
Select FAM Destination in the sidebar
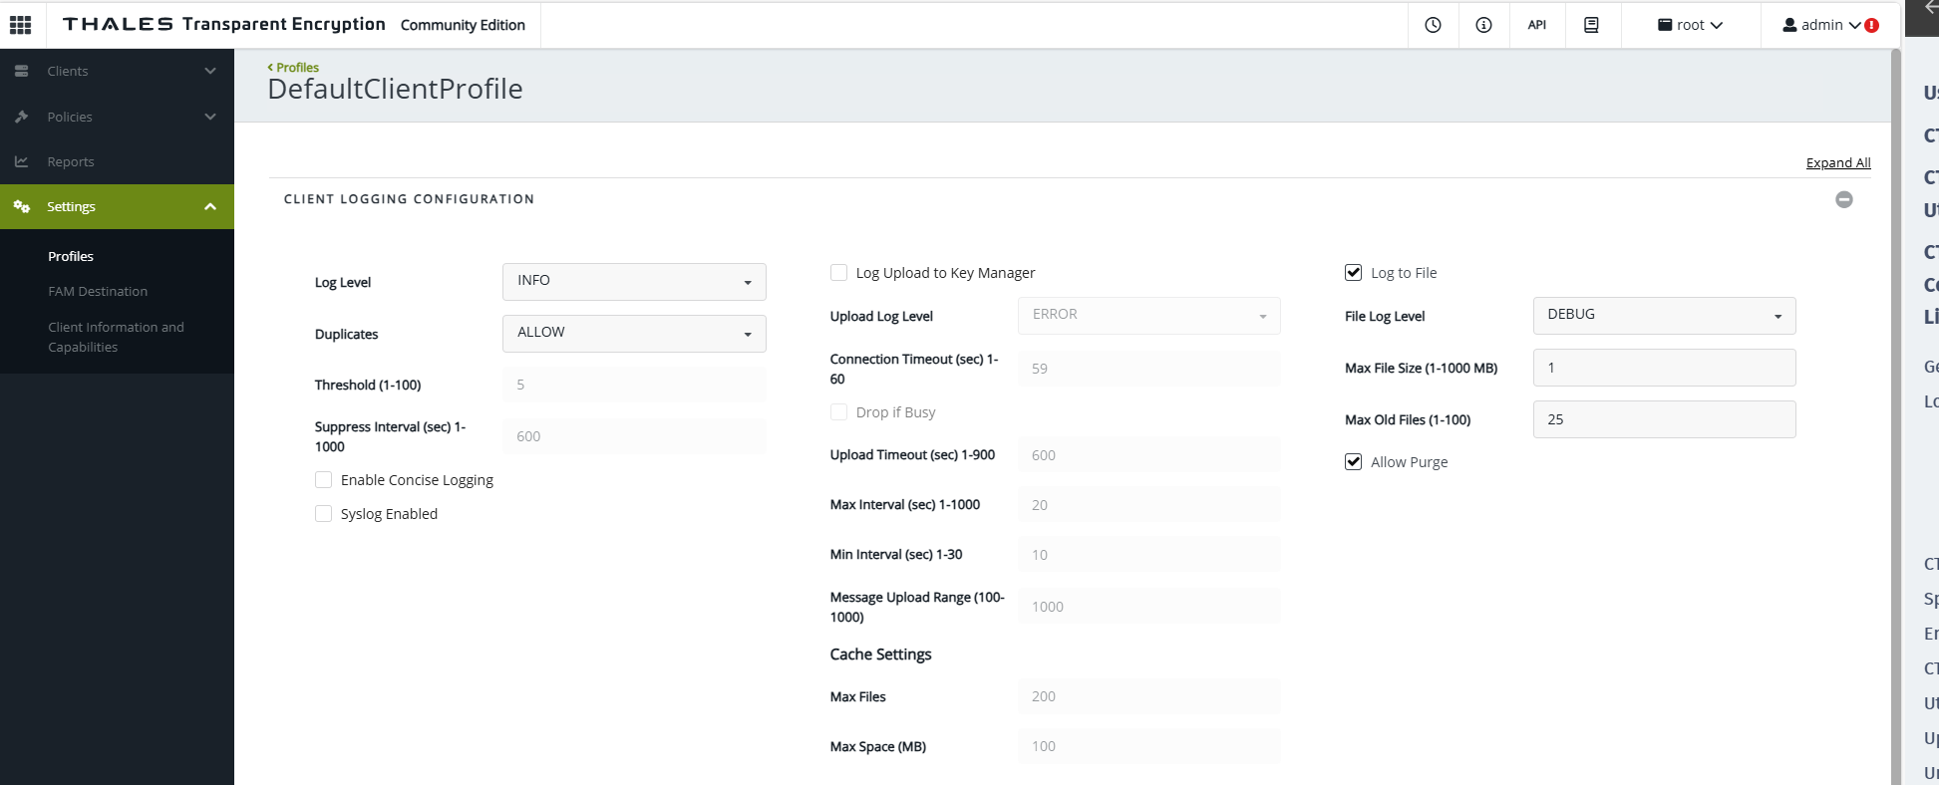pos(98,292)
